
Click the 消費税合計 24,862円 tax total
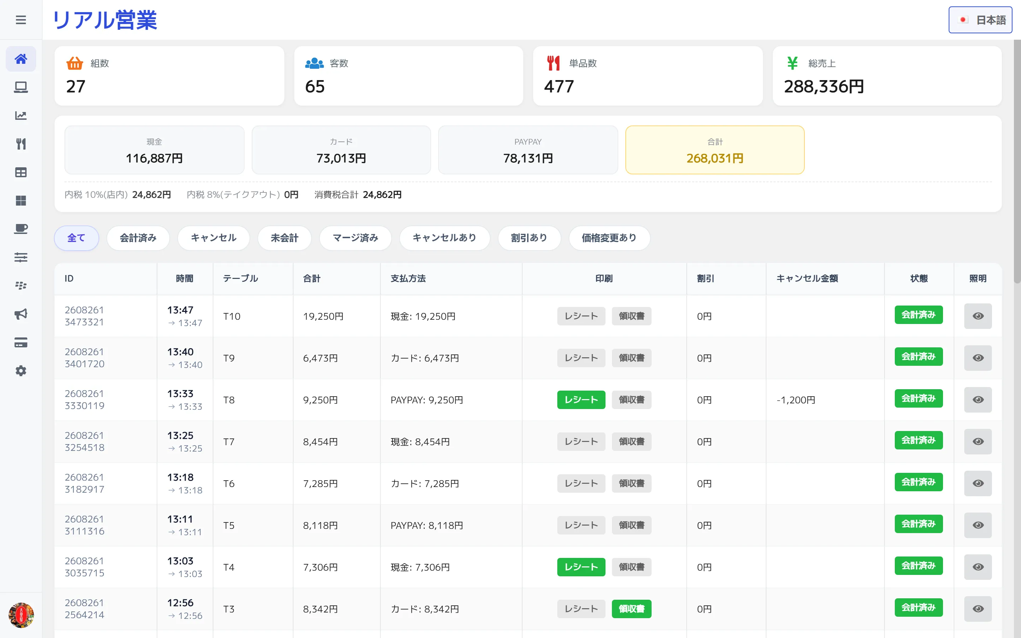coord(358,195)
